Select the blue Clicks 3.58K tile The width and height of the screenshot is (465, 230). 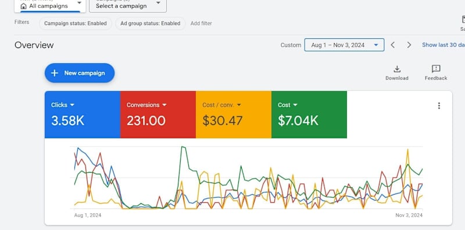click(83, 114)
